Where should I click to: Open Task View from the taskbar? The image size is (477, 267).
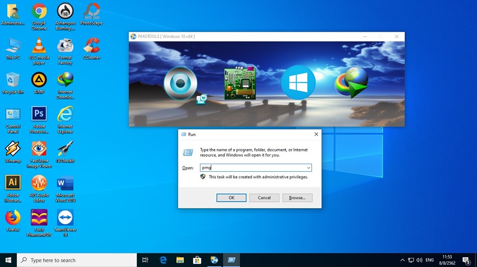(x=146, y=260)
